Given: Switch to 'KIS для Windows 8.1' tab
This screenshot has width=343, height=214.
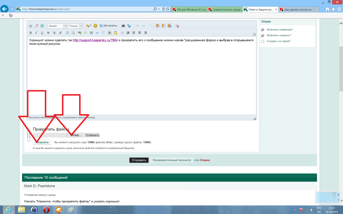Looking at the screenshot, I should coord(189,9).
